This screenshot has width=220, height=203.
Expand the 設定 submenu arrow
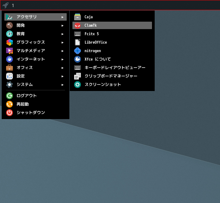[x=62, y=76]
